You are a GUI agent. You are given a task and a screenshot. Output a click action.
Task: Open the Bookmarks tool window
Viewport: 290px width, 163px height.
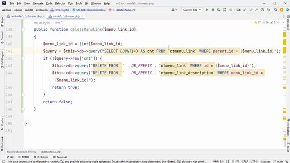(2, 143)
